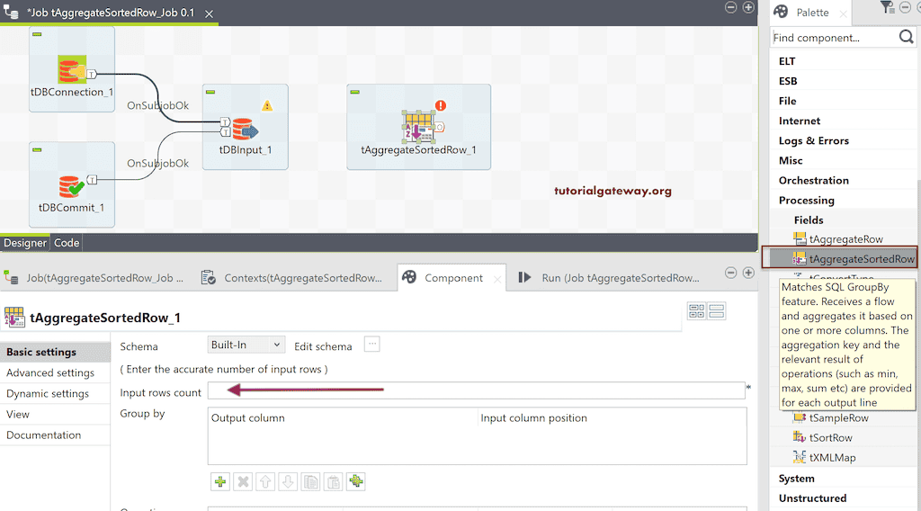Select the tAggregateSortedRow_1 component on canvas
Screen dimensions: 921x511
pos(417,126)
